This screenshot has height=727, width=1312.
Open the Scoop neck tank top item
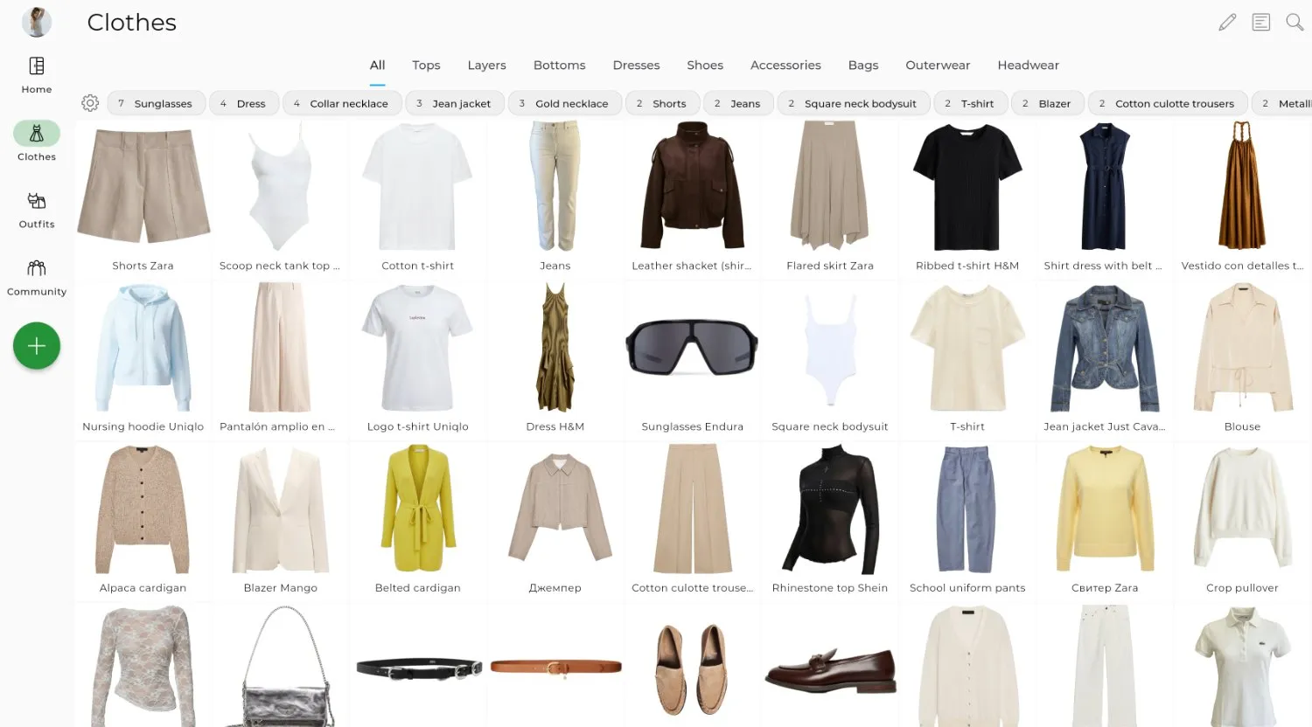[280, 198]
